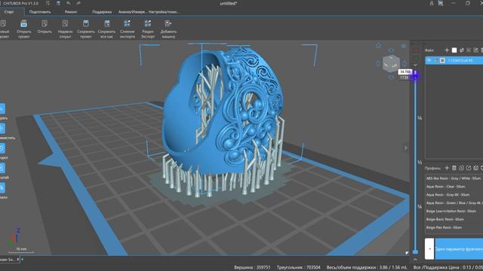Click the arrow left of the view cube
This screenshot has width=483, height=271.
click(379, 63)
